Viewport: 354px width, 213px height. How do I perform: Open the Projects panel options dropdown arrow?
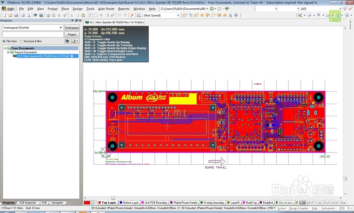[x=73, y=21]
